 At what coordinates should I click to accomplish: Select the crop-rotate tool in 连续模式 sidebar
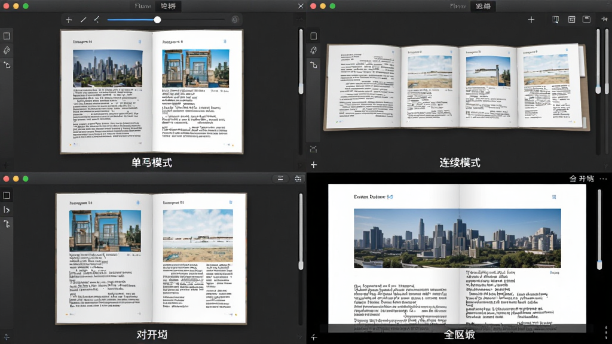point(314,64)
